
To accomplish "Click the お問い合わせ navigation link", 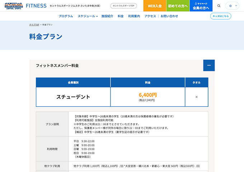I will (x=169, y=16).
